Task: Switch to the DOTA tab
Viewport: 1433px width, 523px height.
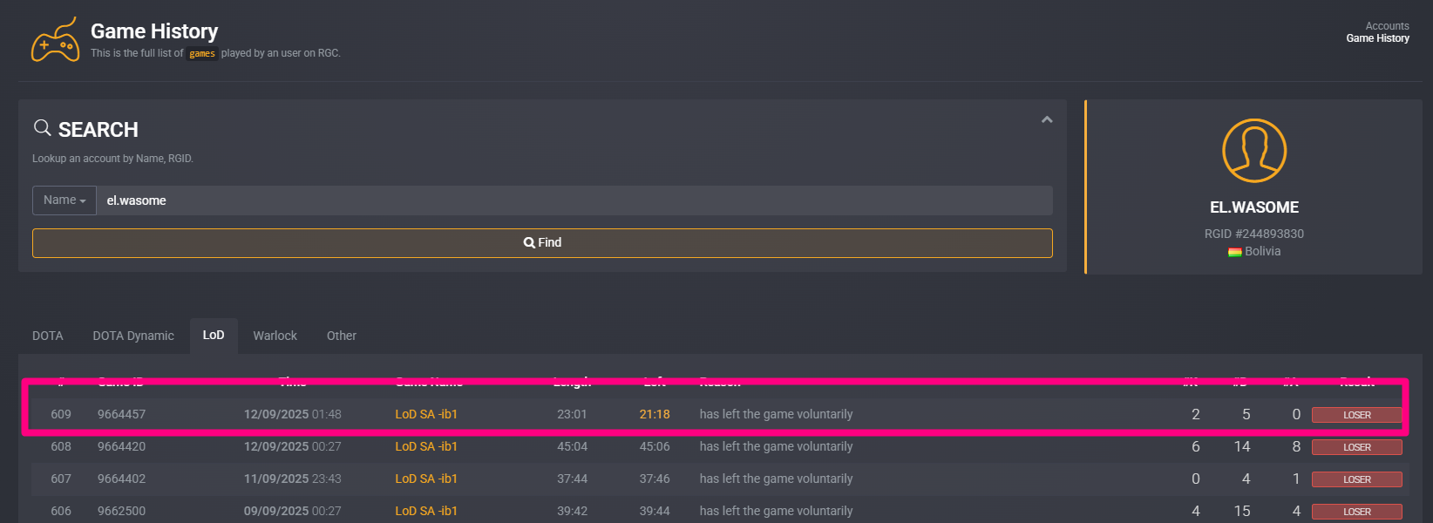Action: [x=48, y=336]
